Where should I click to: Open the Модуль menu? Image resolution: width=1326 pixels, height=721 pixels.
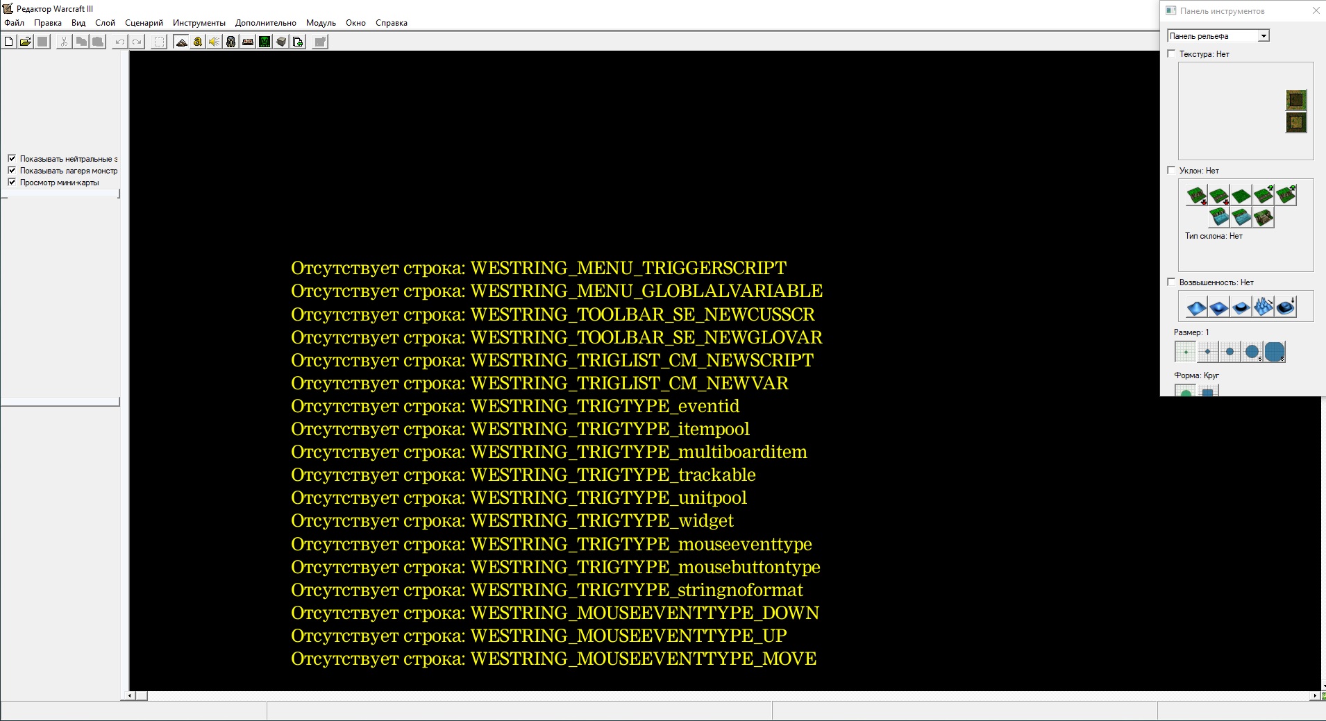(321, 23)
